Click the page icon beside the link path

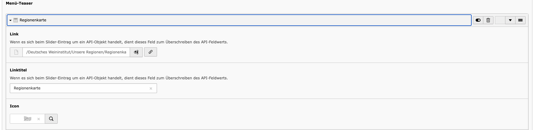tap(16, 52)
